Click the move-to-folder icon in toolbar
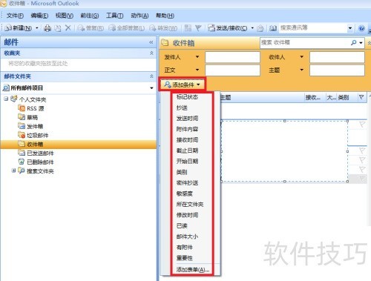This screenshot has width=371, height=281. pos(58,28)
